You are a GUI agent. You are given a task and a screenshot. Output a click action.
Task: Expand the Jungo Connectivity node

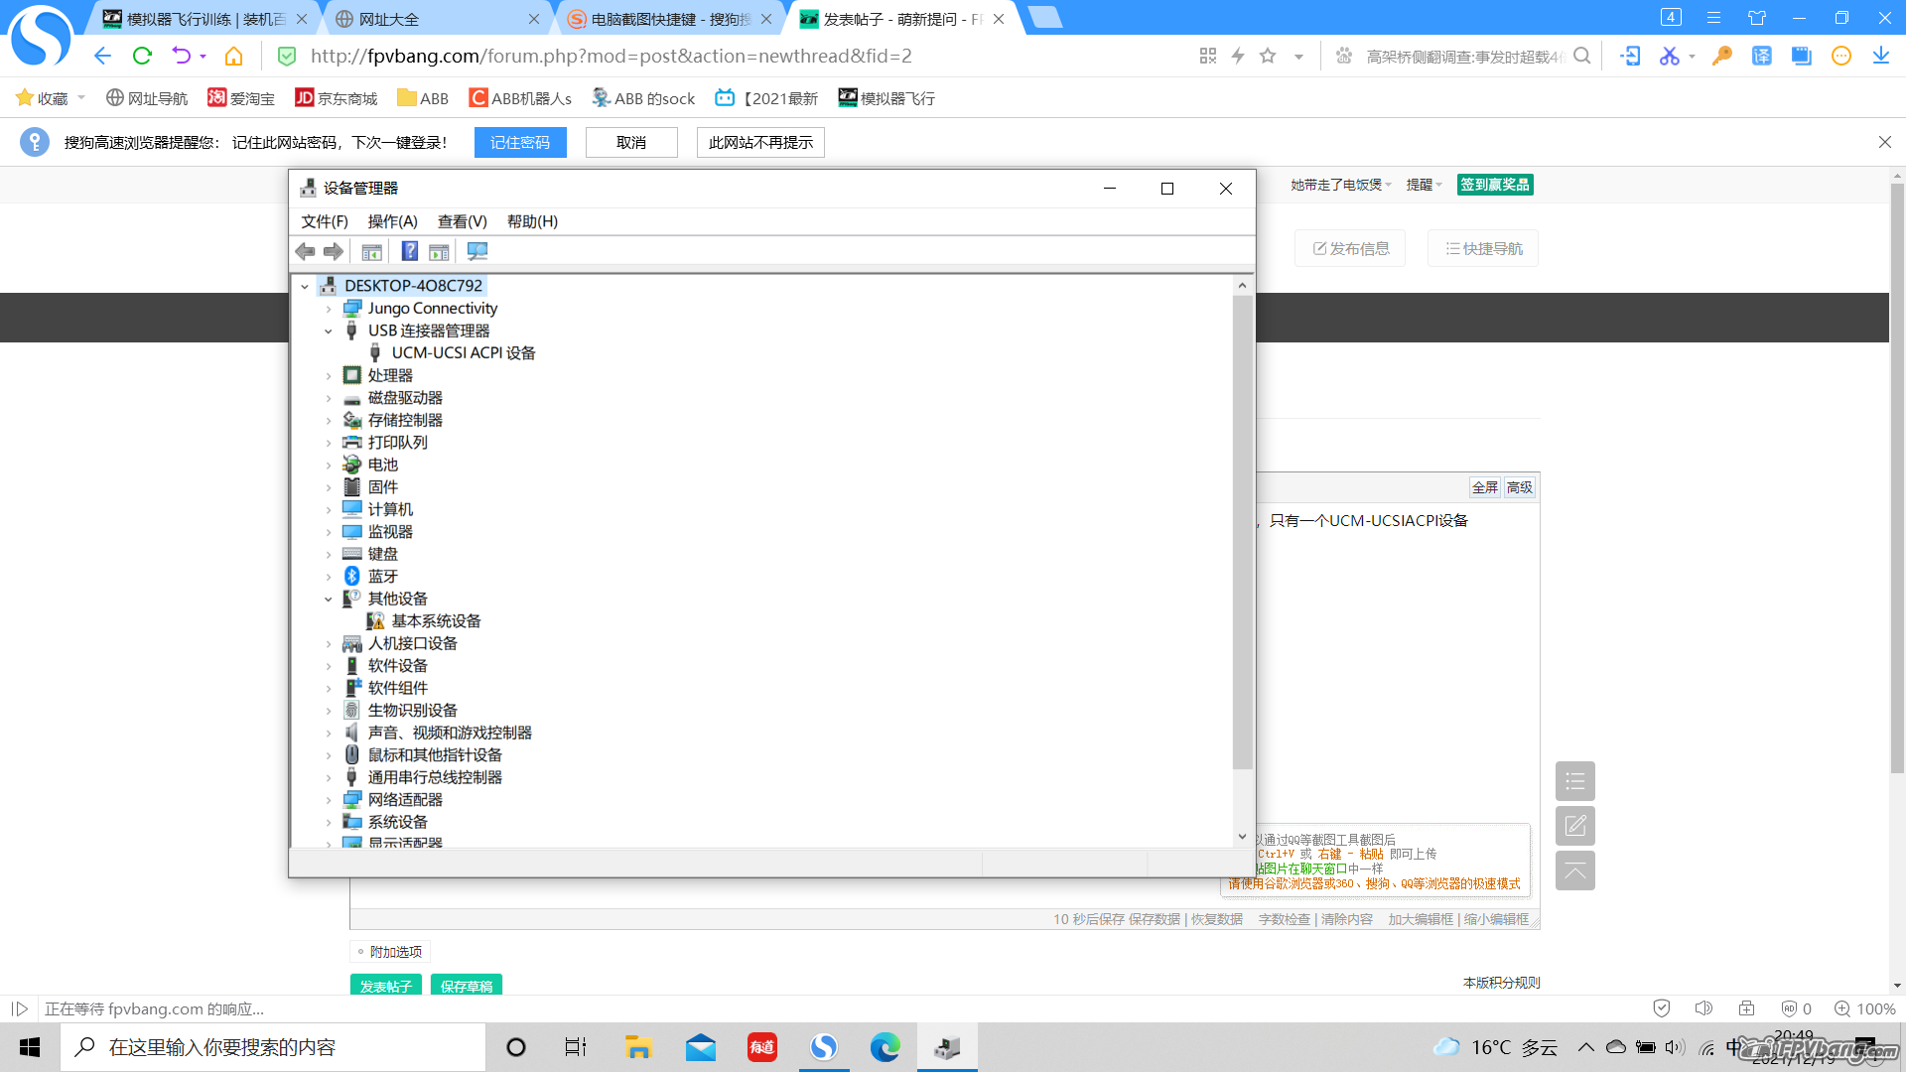[x=329, y=309]
